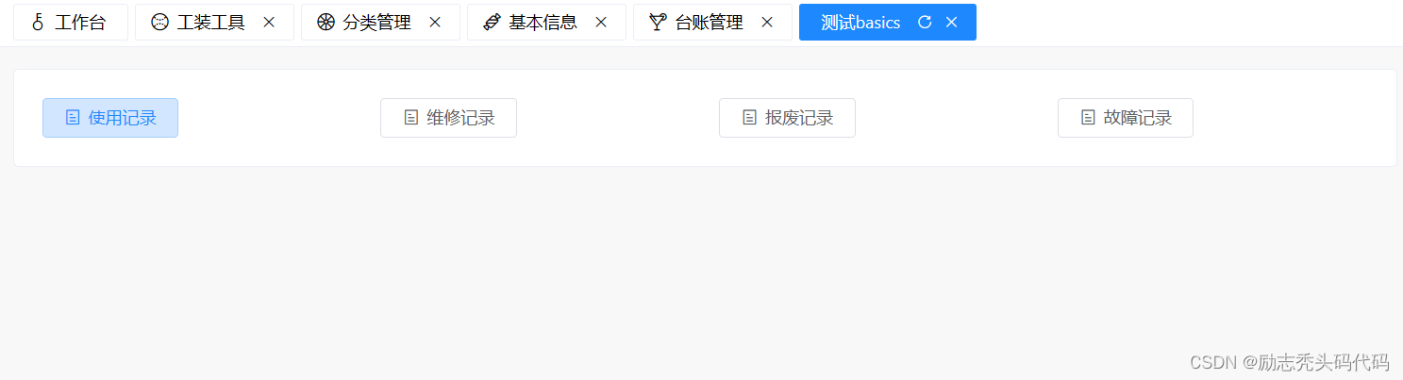Close the 工装工具 tab
This screenshot has width=1403, height=380.
coord(269,23)
